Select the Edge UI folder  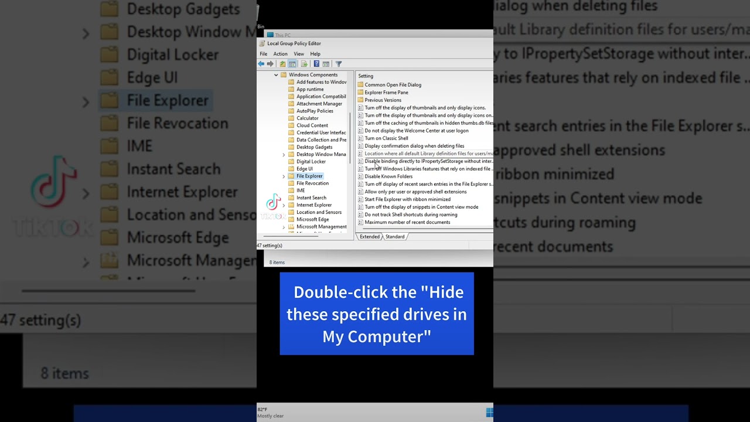pos(301,169)
